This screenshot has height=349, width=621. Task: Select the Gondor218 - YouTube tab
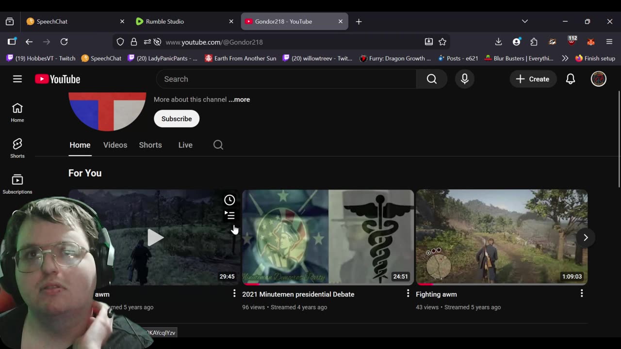(x=294, y=21)
